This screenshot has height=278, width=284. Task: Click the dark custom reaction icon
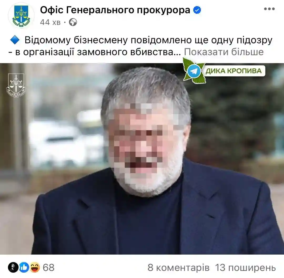(13, 267)
